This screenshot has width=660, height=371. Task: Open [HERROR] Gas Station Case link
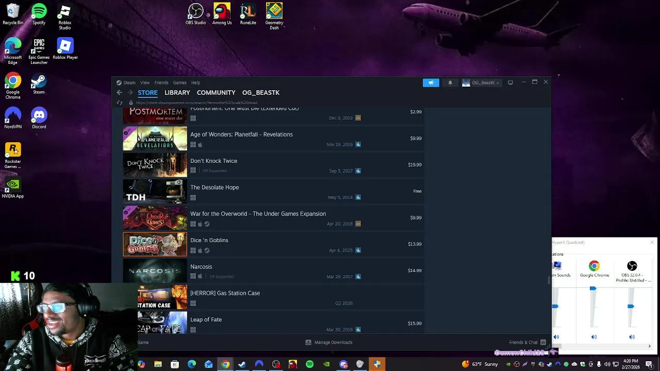point(225,293)
